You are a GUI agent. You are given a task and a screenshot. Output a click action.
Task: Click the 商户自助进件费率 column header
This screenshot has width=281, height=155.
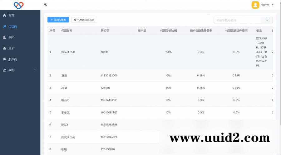pyautogui.click(x=201, y=31)
